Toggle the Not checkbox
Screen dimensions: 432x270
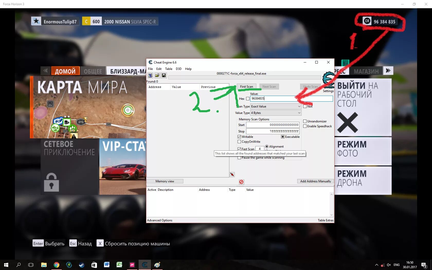305,106
